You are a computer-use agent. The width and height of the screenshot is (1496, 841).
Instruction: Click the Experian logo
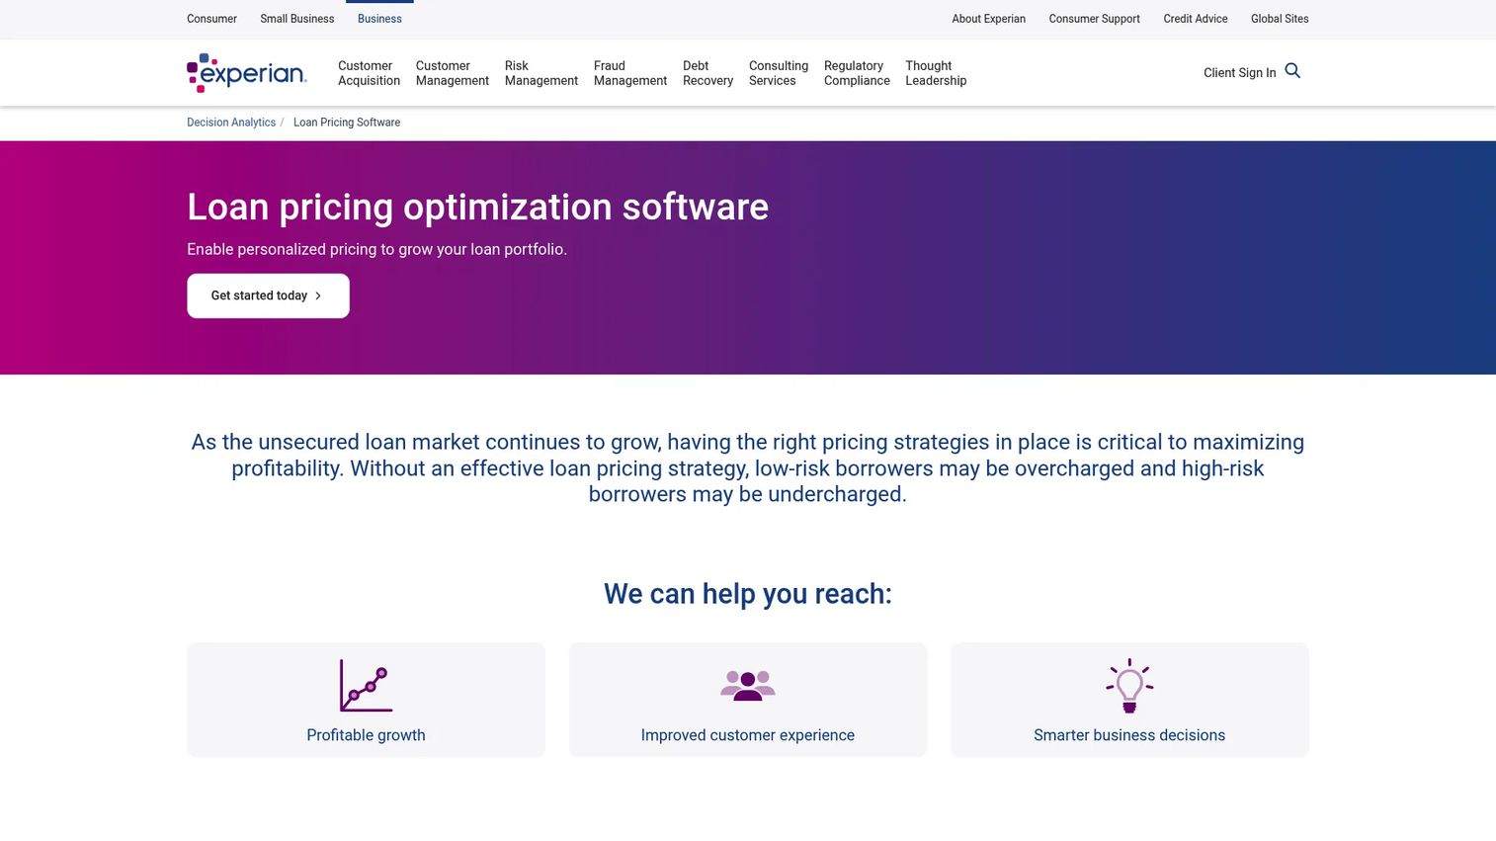247,73
